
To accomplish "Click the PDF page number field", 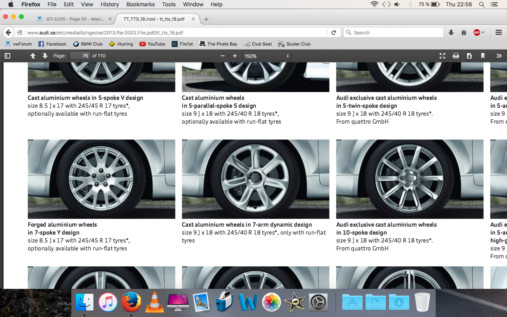I will point(80,56).
